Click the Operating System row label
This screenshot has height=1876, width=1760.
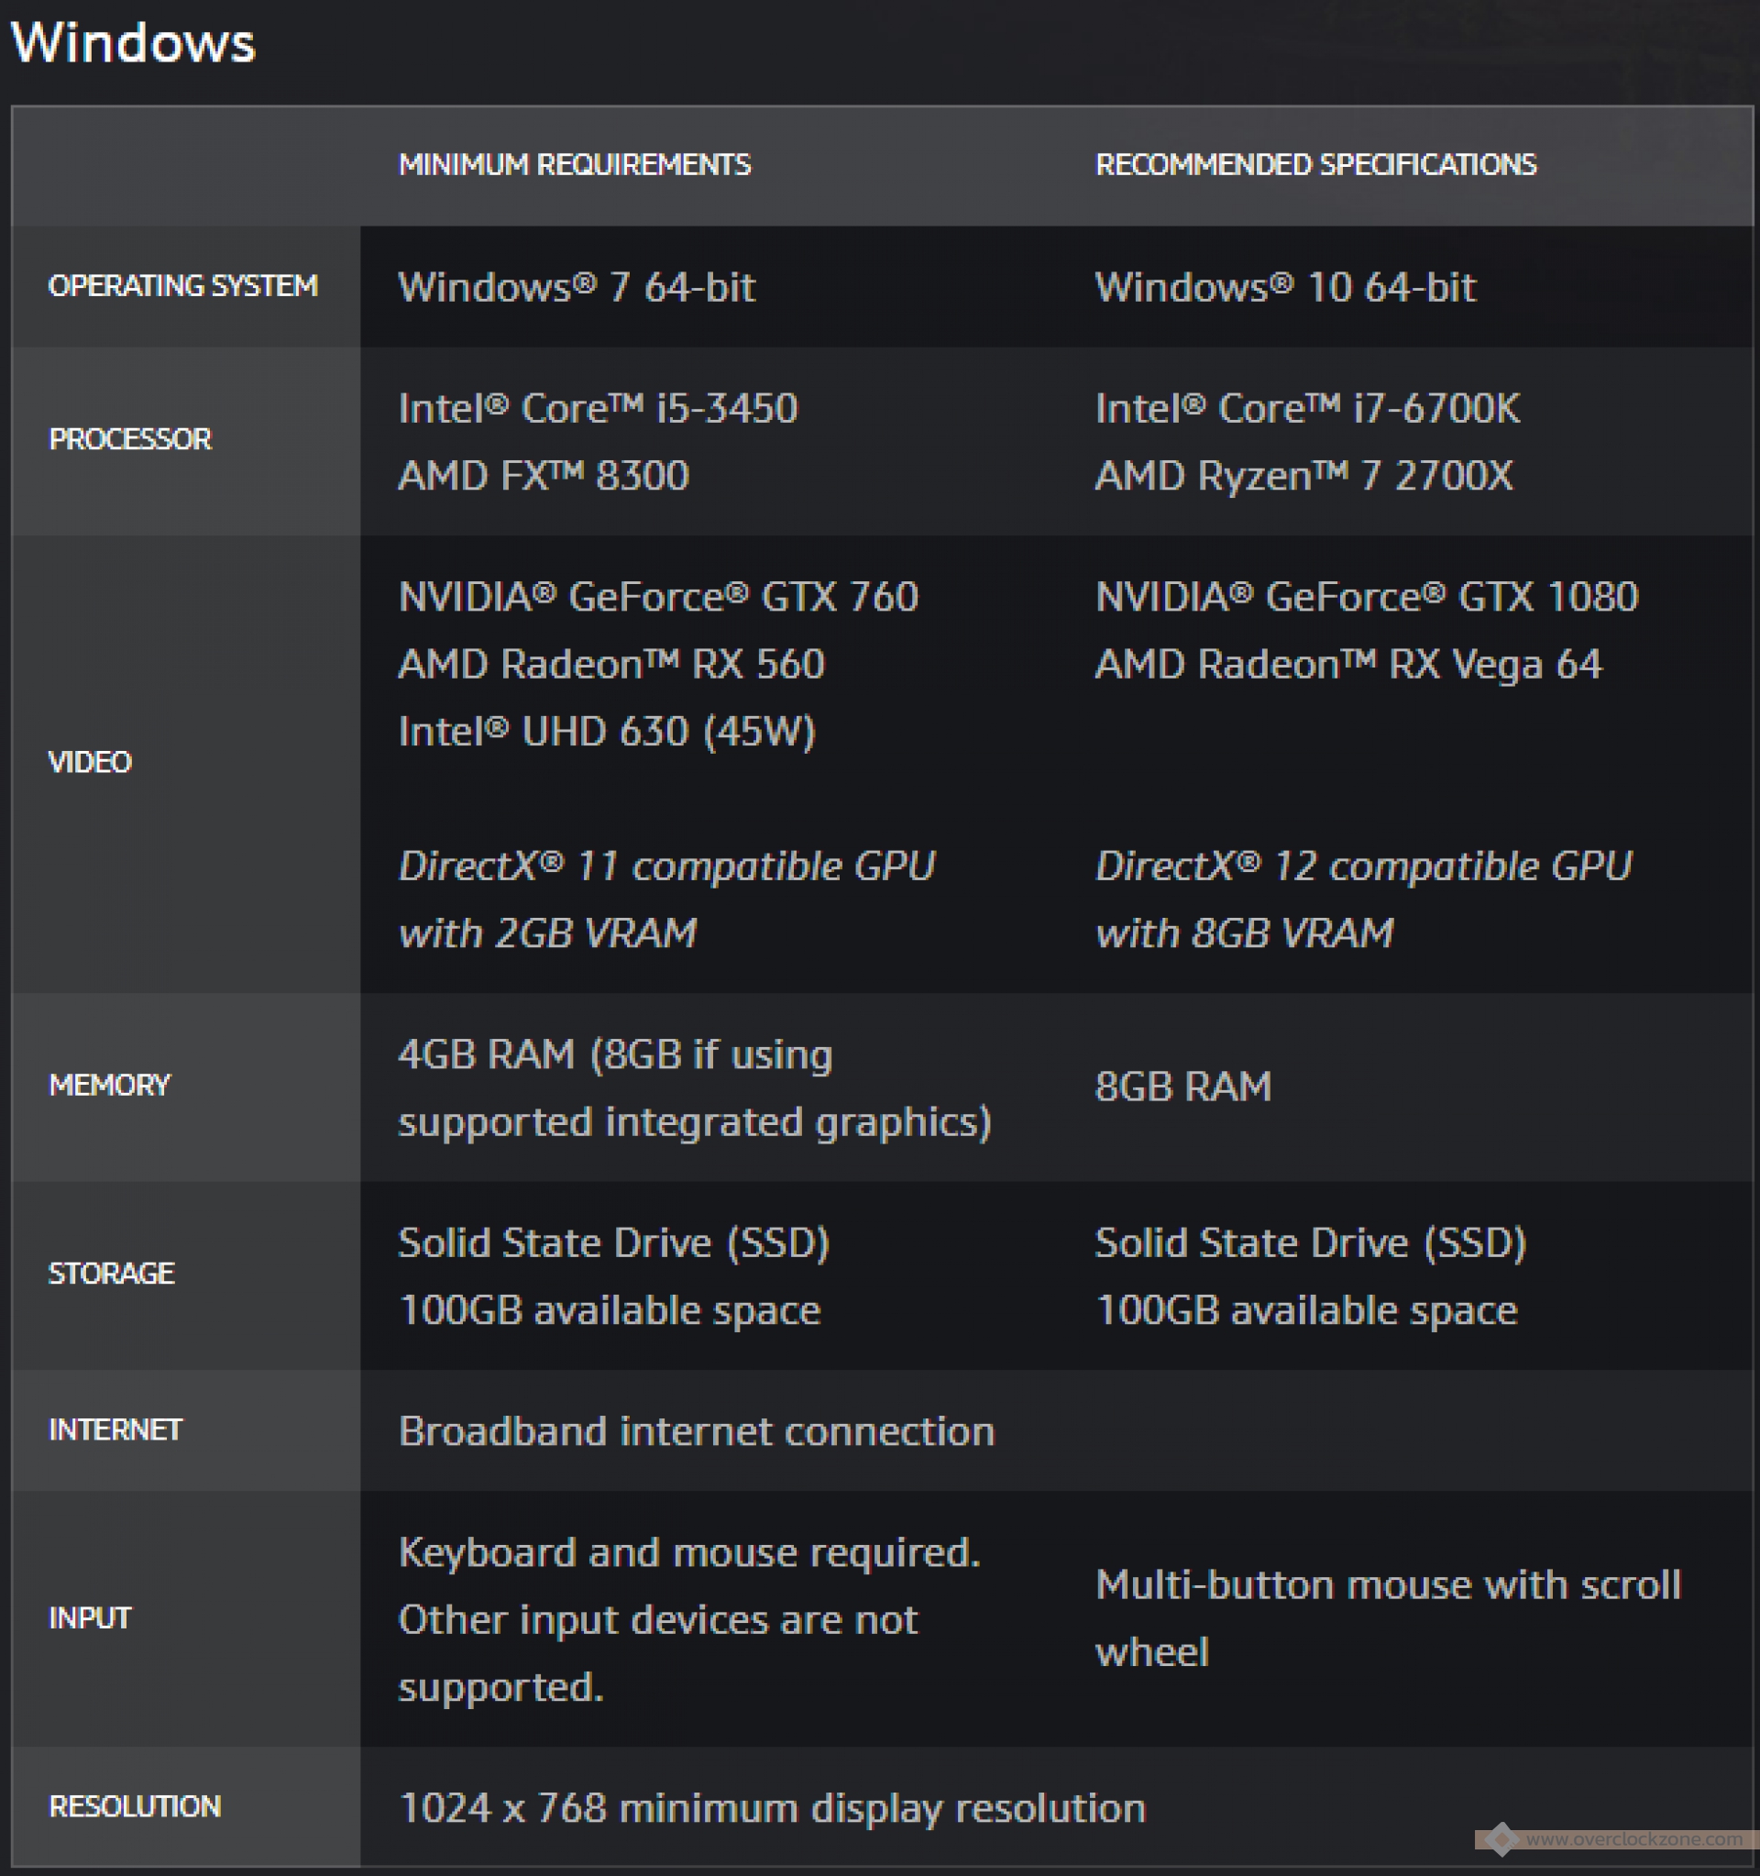coord(183,286)
